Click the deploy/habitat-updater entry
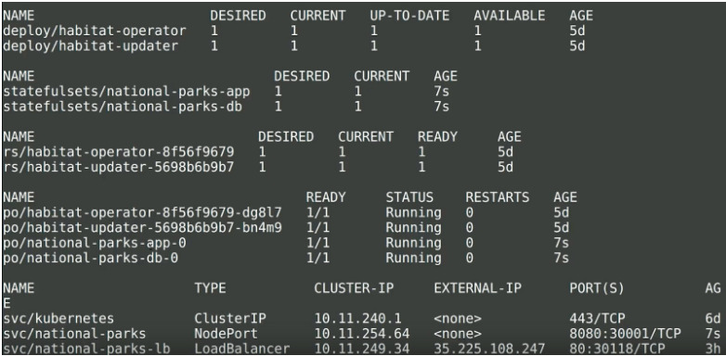The image size is (726, 356). tap(90, 46)
